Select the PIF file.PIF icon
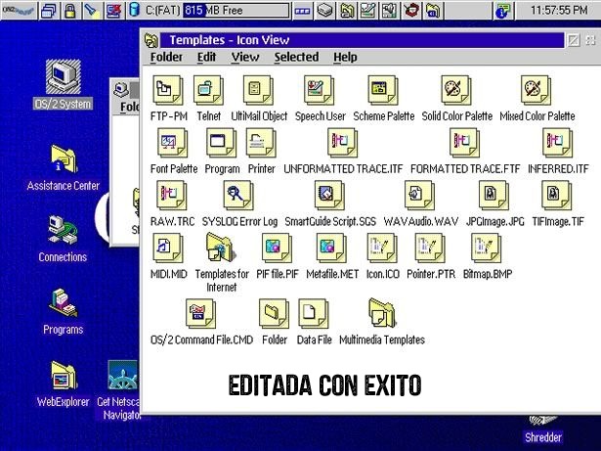The image size is (601, 451). point(277,248)
